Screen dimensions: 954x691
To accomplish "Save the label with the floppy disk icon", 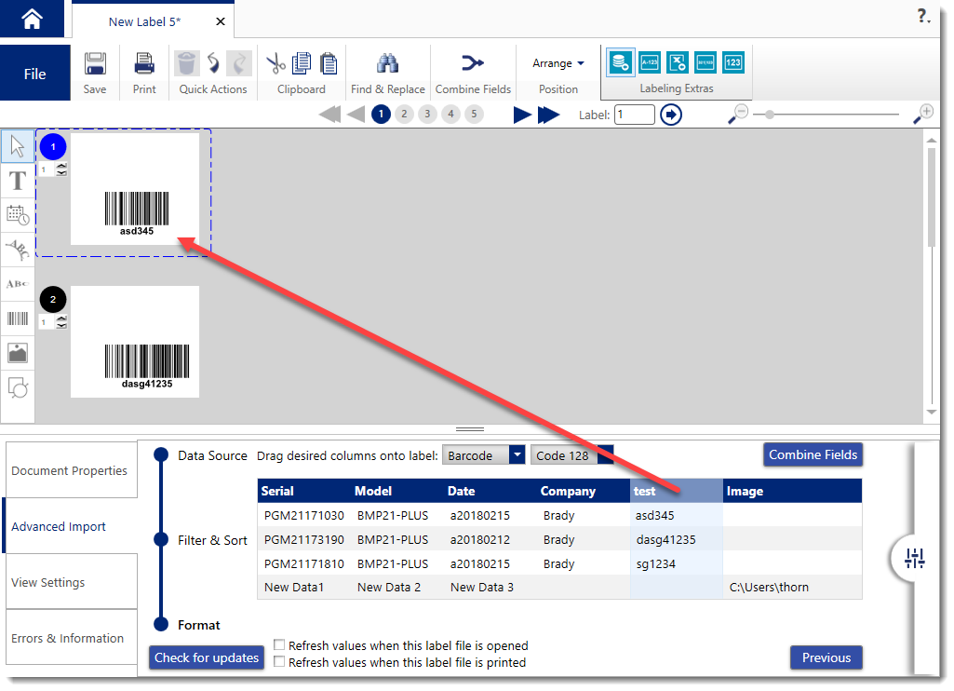I will pos(95,63).
